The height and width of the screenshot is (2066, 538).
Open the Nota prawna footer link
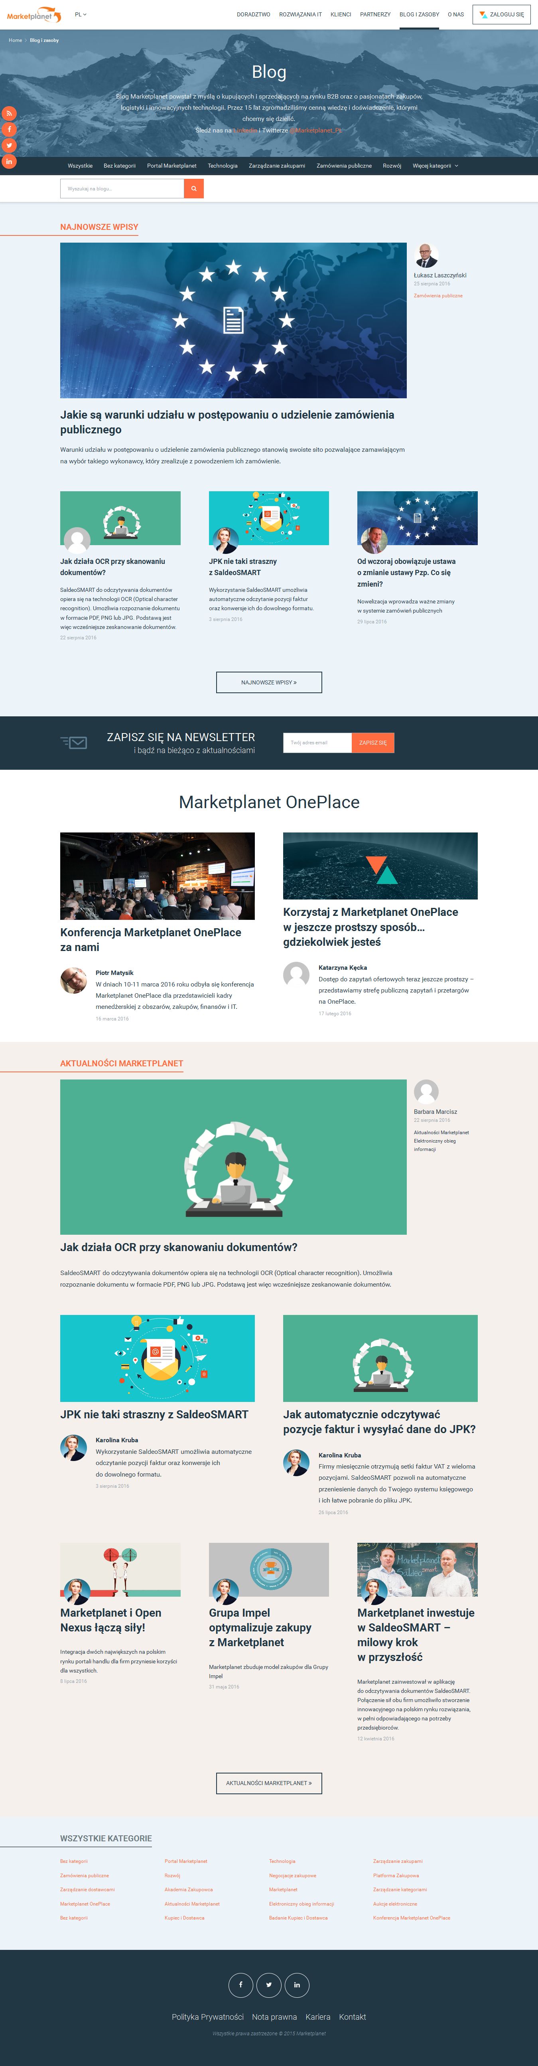[x=274, y=2017]
